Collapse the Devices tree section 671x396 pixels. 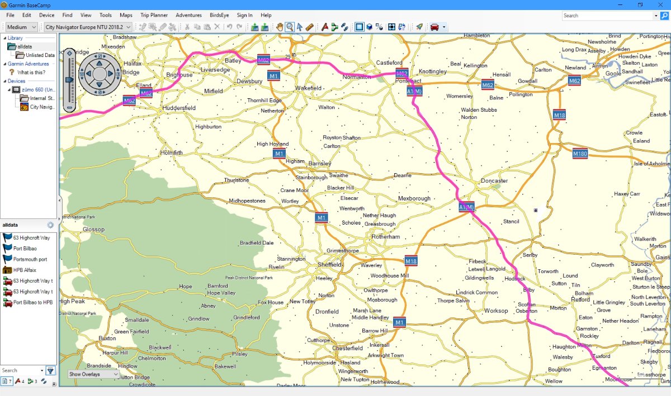(x=4, y=81)
